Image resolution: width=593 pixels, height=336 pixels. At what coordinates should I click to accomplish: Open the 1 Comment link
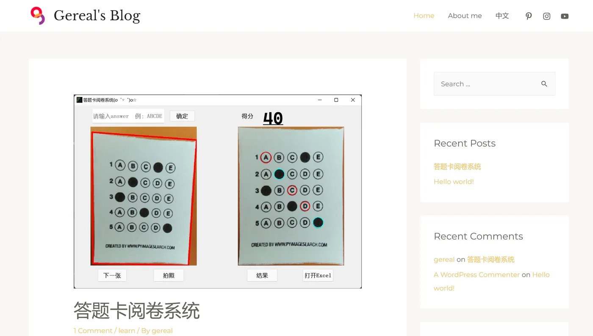tap(93, 330)
